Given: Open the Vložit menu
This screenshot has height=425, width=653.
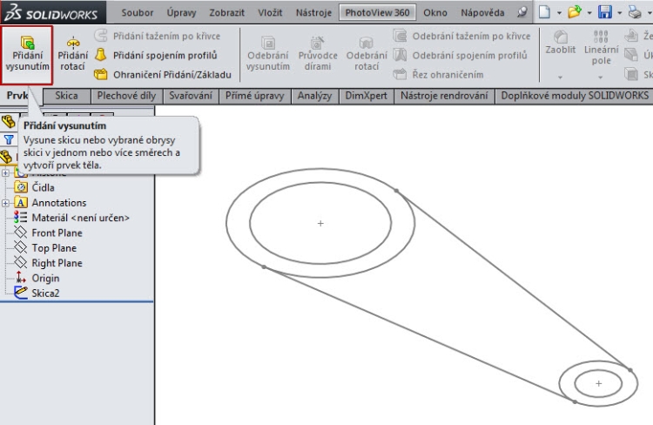Looking at the screenshot, I should [270, 12].
